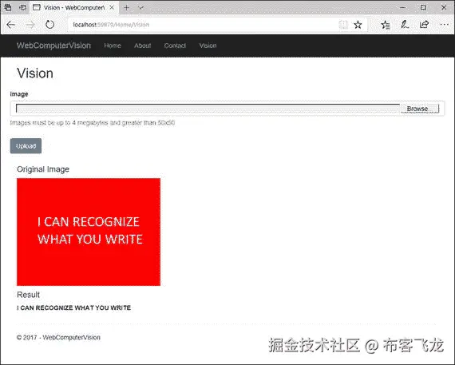The image size is (455, 365).
Task: Select the Vision - WebComputerVision browser tab
Action: point(73,7)
